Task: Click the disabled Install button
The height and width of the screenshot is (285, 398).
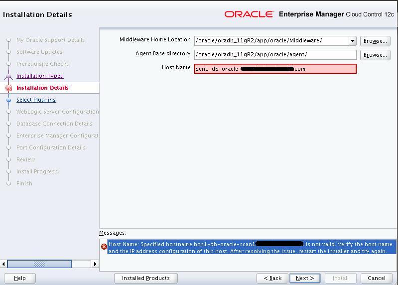Action: pos(341,279)
